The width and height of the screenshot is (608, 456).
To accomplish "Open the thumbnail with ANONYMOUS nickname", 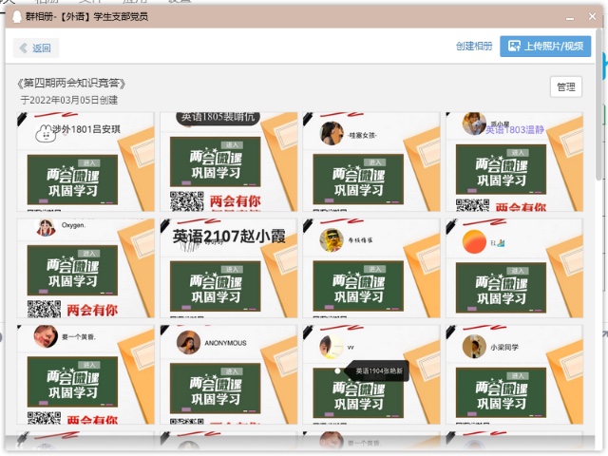I will (x=229, y=374).
